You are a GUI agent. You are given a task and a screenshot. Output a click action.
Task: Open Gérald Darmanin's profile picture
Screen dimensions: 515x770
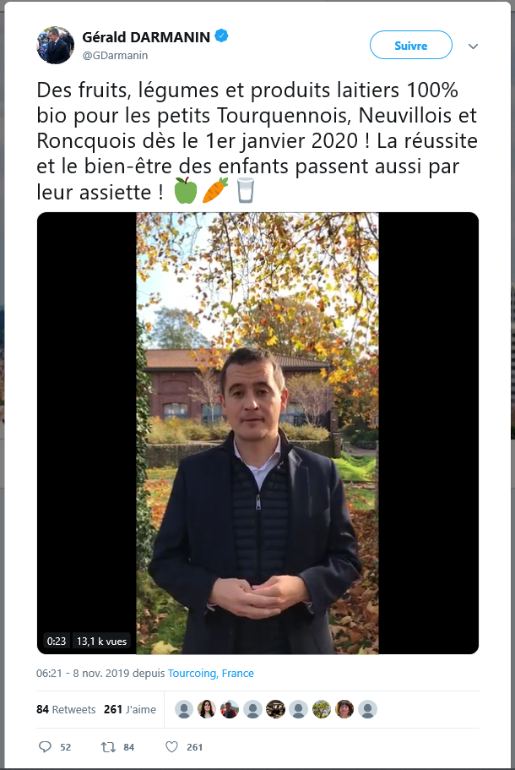[x=56, y=45]
